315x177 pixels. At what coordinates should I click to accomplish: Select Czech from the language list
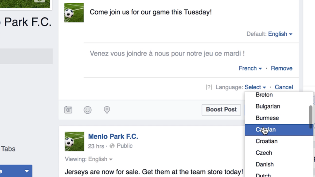(264, 153)
